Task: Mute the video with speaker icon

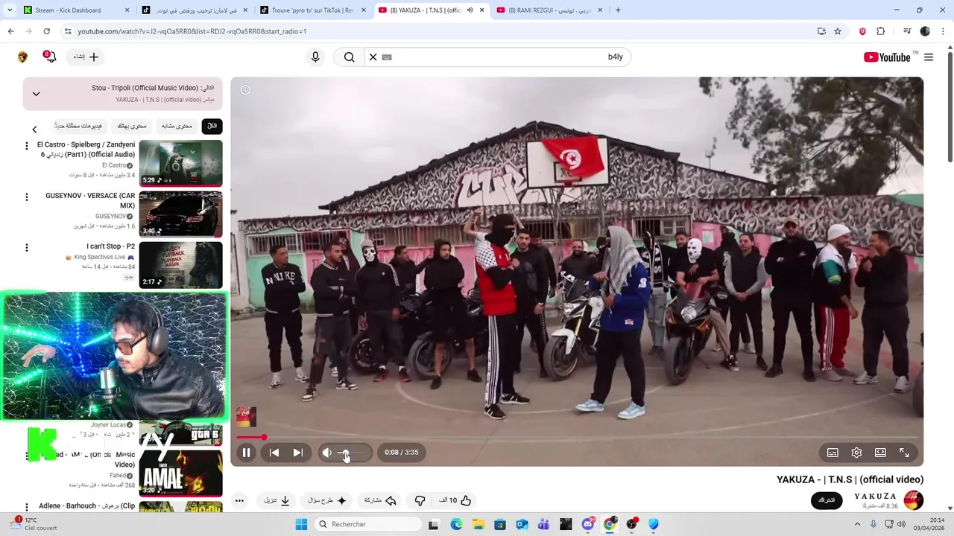Action: (326, 453)
